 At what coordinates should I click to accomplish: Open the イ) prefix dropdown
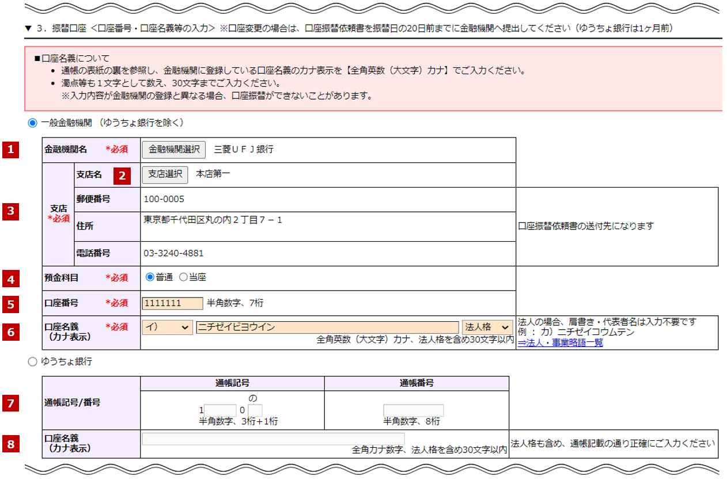pos(167,327)
